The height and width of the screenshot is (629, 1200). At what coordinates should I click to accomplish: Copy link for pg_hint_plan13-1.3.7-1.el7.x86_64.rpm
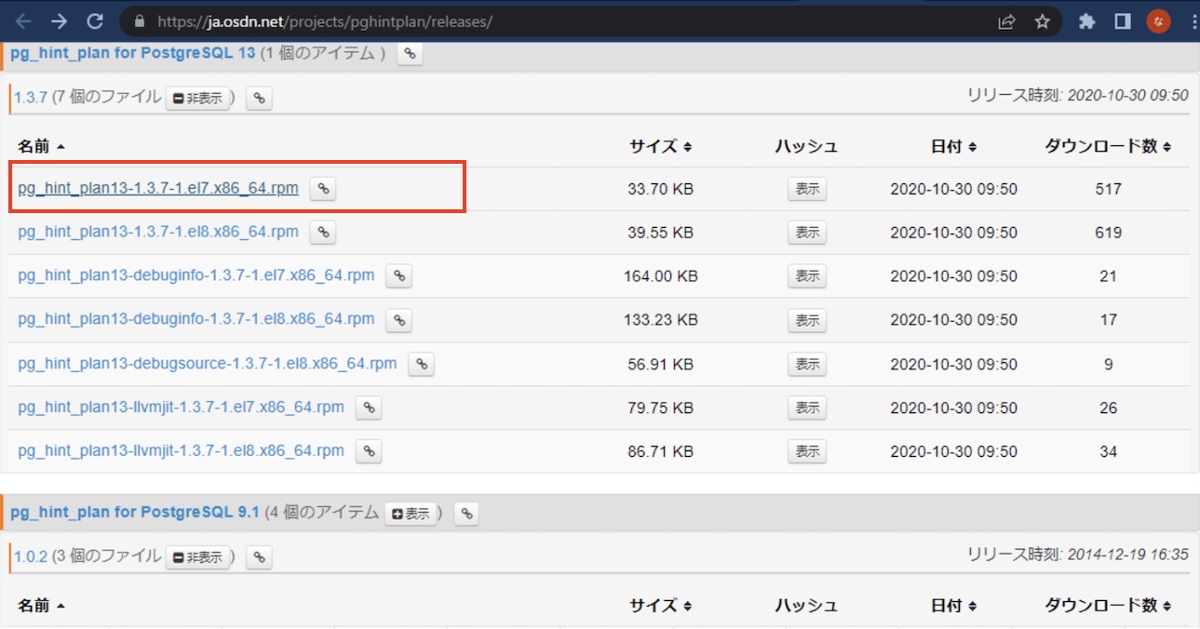pyautogui.click(x=323, y=189)
